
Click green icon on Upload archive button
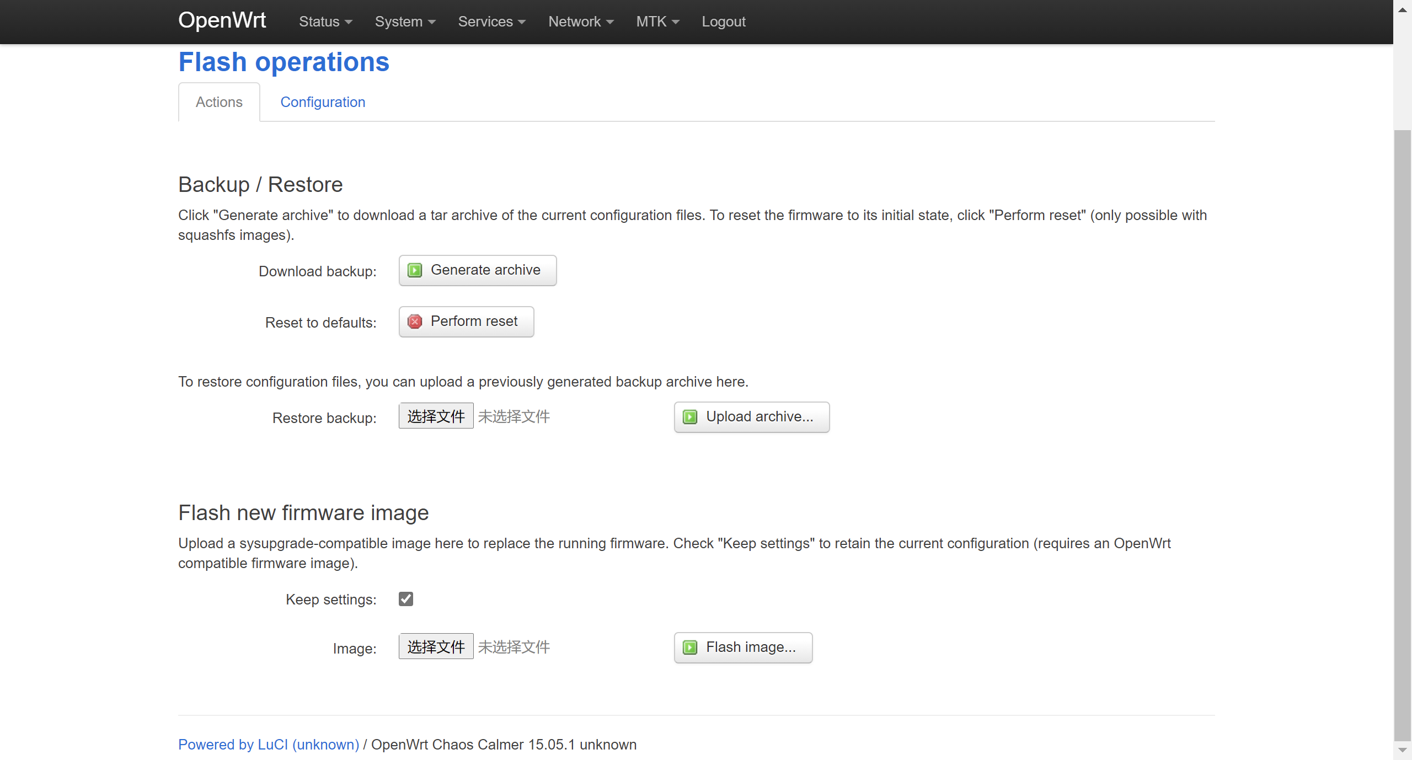click(x=690, y=417)
